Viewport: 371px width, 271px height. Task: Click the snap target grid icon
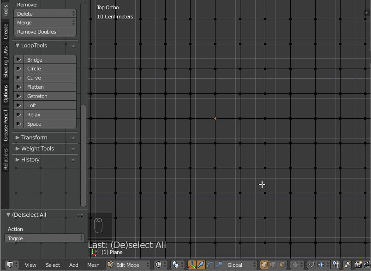335,265
